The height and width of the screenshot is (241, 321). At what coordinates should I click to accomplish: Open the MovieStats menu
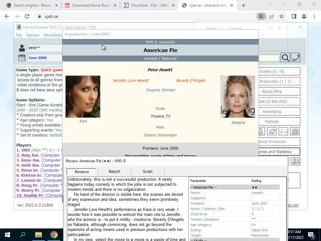53,35
